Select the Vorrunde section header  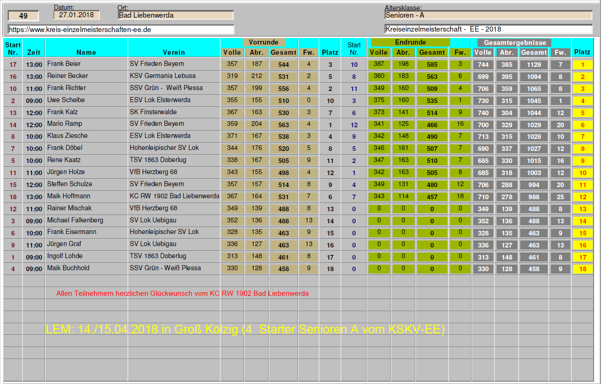click(264, 42)
